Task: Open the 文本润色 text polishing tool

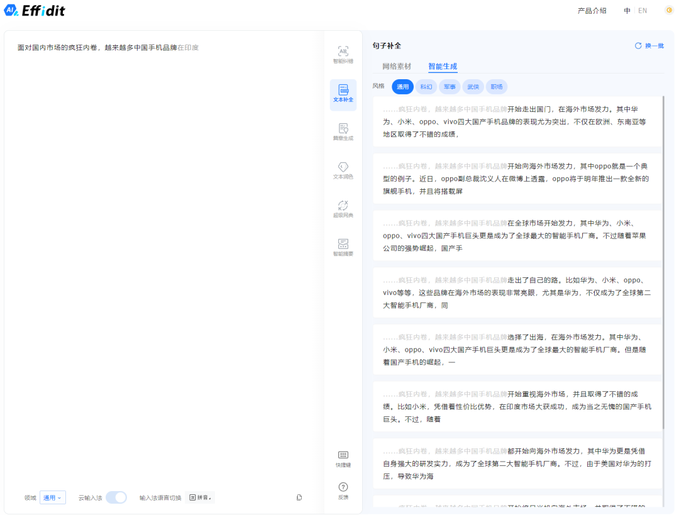Action: [x=343, y=170]
